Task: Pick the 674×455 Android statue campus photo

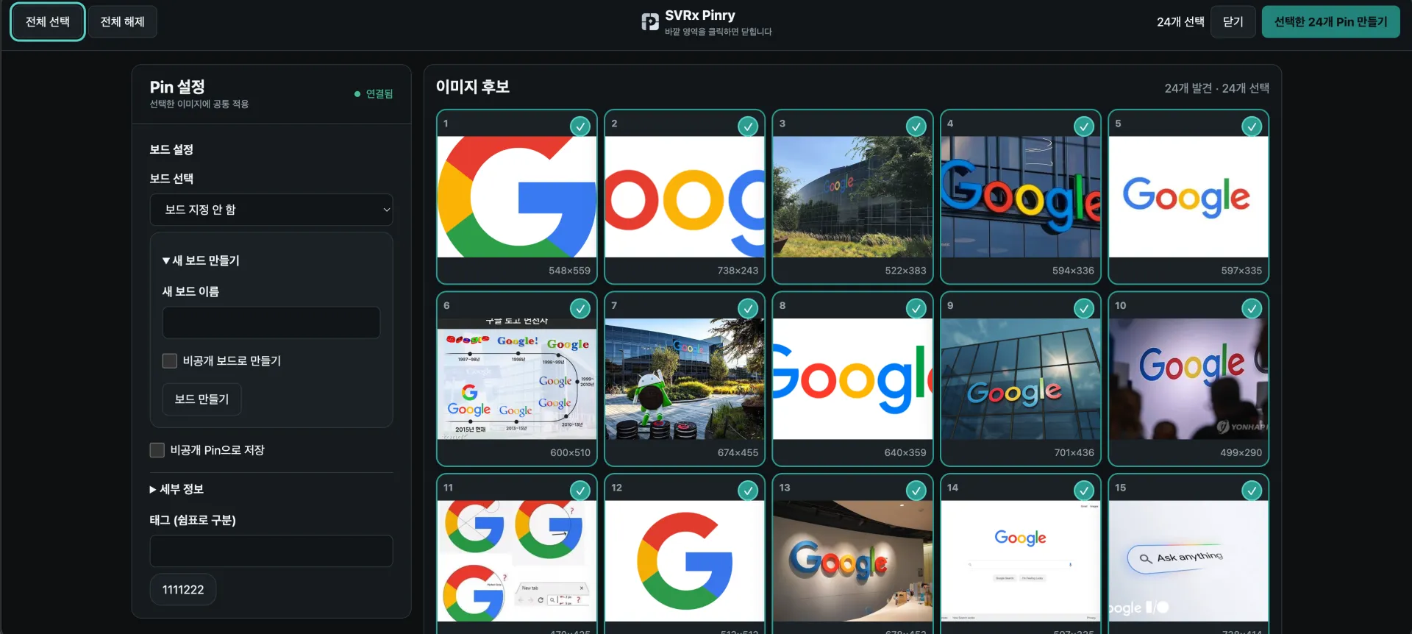Action: [x=685, y=379]
